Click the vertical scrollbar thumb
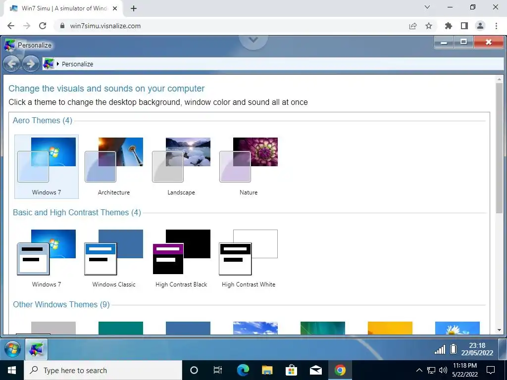The width and height of the screenshot is (507, 380). coord(499,148)
